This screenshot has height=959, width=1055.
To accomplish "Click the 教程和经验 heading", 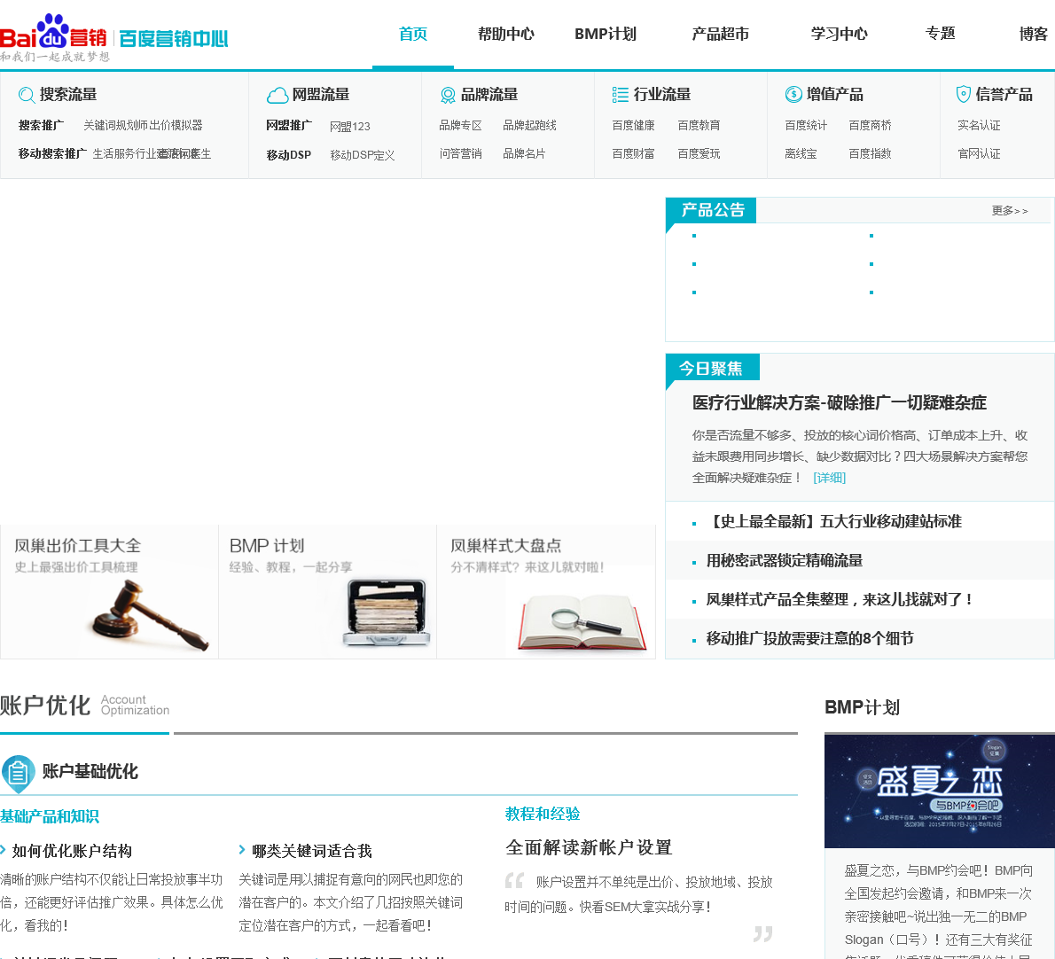I will click(543, 814).
